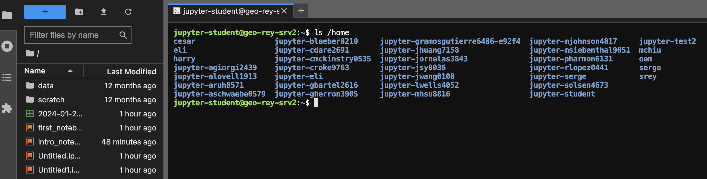Refresh the file list
The height and width of the screenshot is (179, 707).
(128, 12)
